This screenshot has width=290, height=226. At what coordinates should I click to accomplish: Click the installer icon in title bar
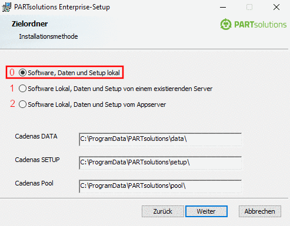point(6,7)
